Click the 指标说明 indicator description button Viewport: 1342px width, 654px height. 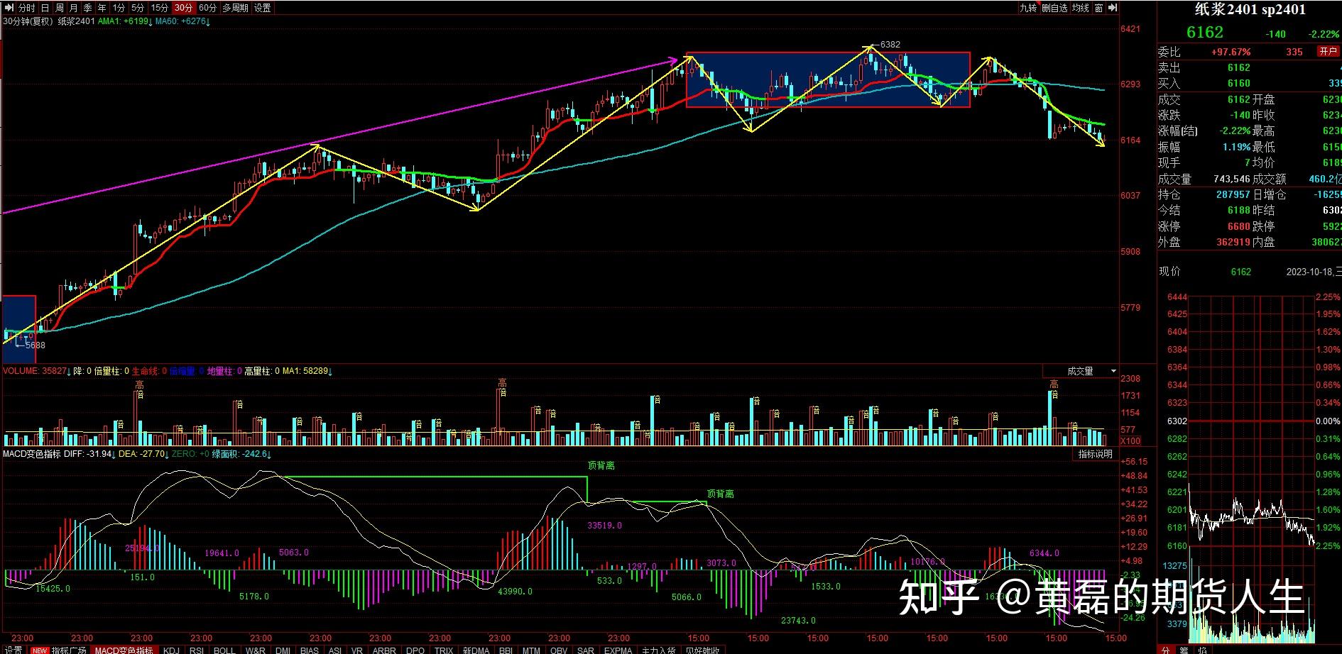point(1095,454)
